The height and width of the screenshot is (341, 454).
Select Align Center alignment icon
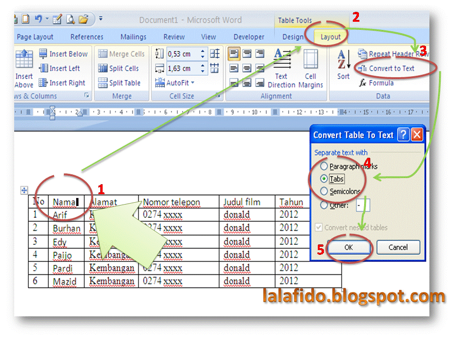[247, 68]
